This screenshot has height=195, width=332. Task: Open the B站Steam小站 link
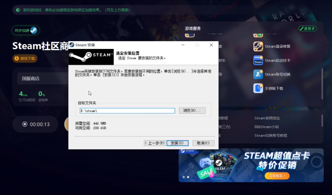click(x=267, y=127)
